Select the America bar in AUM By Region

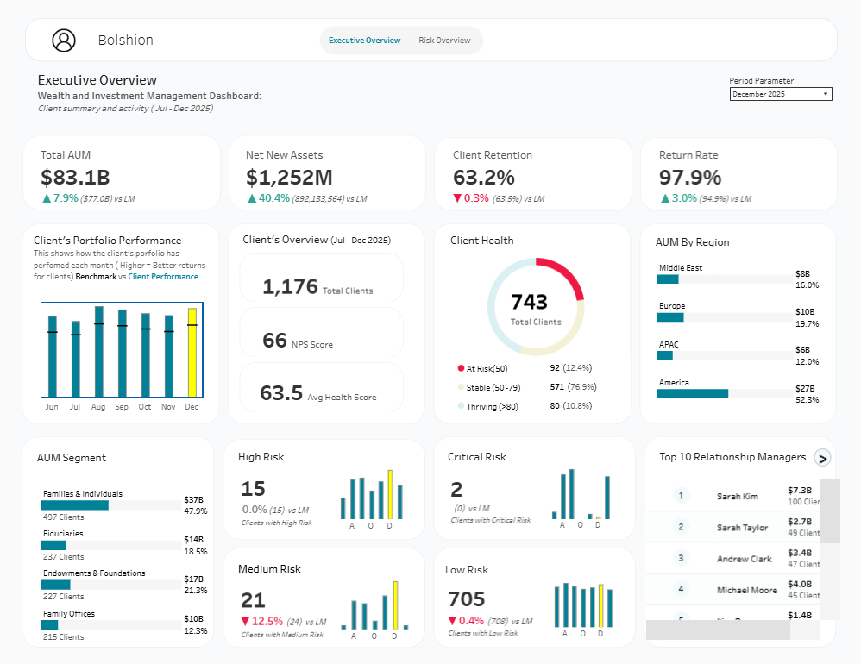point(692,393)
